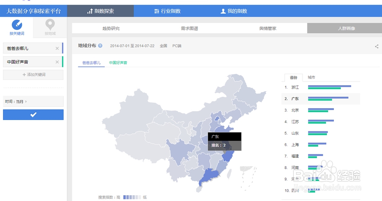This screenshot has width=382, height=201.
Task: Click the 爸爸去哪儿 keyword input field
Action: point(32,48)
